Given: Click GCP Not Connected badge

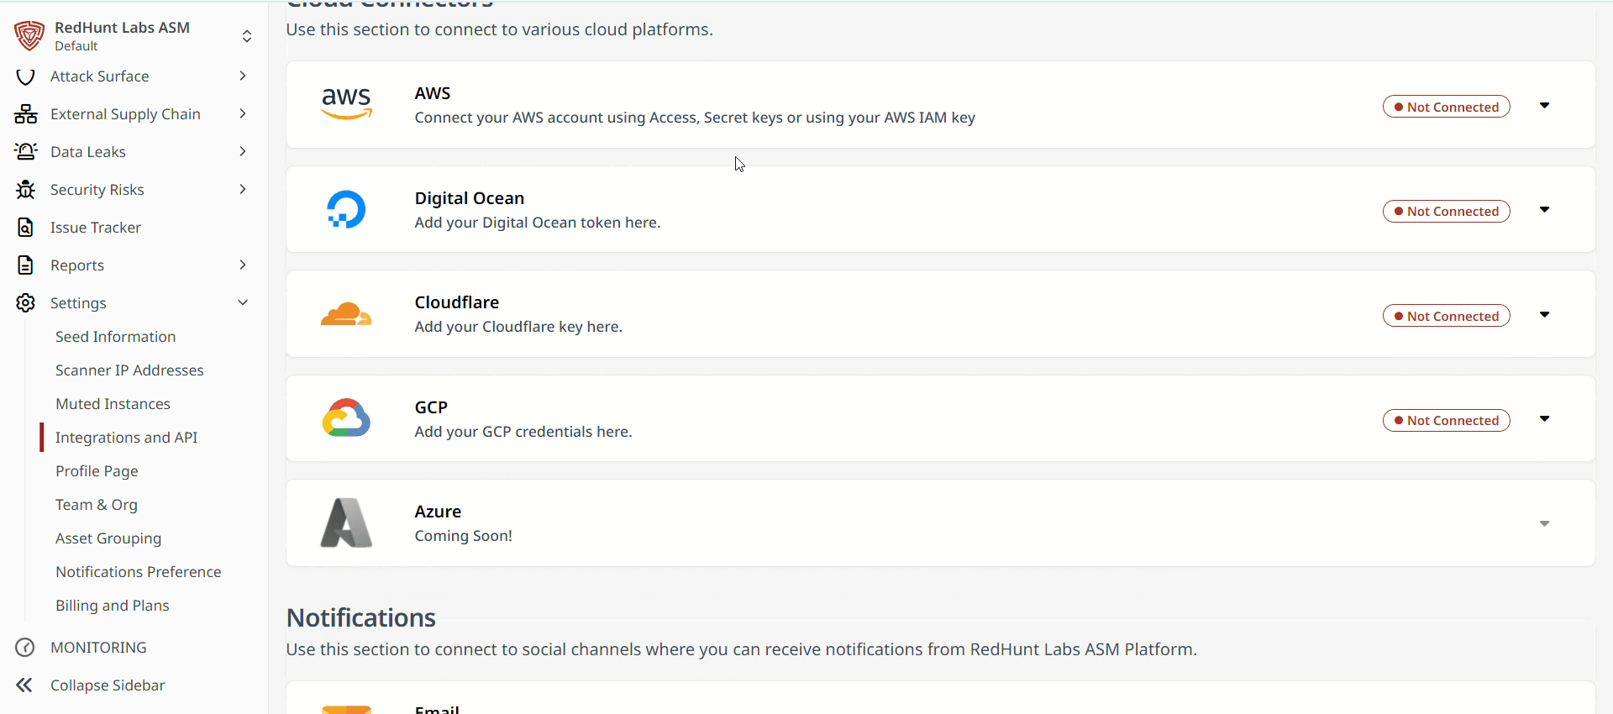Looking at the screenshot, I should coord(1447,420).
